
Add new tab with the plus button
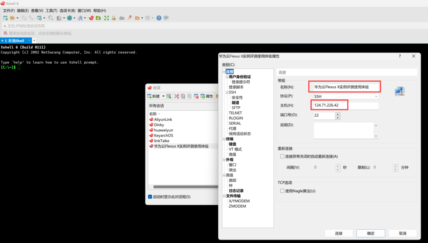click(x=34, y=41)
